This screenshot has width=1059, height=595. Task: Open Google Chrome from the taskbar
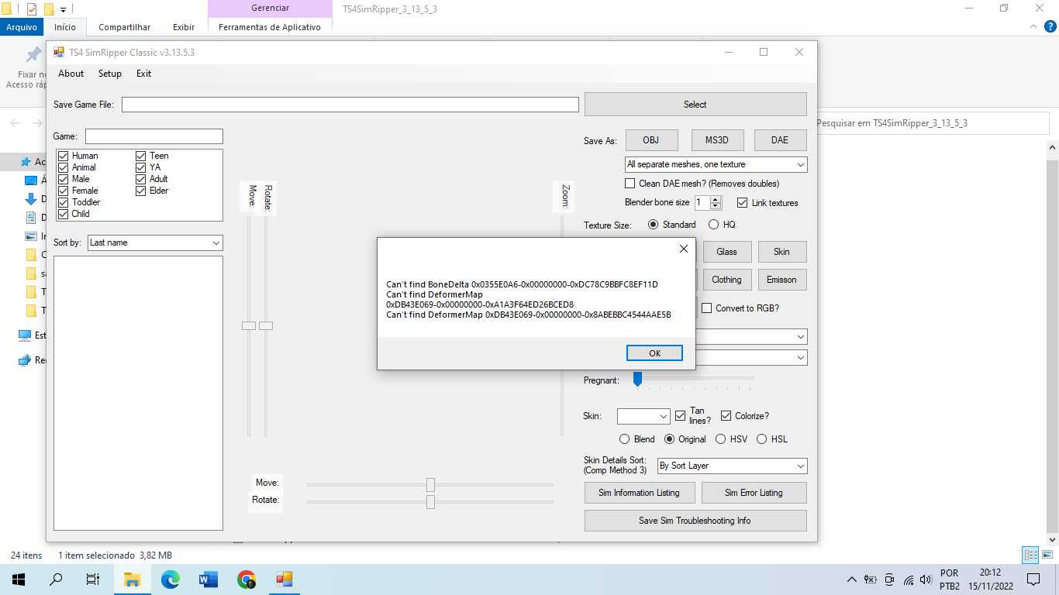(246, 579)
